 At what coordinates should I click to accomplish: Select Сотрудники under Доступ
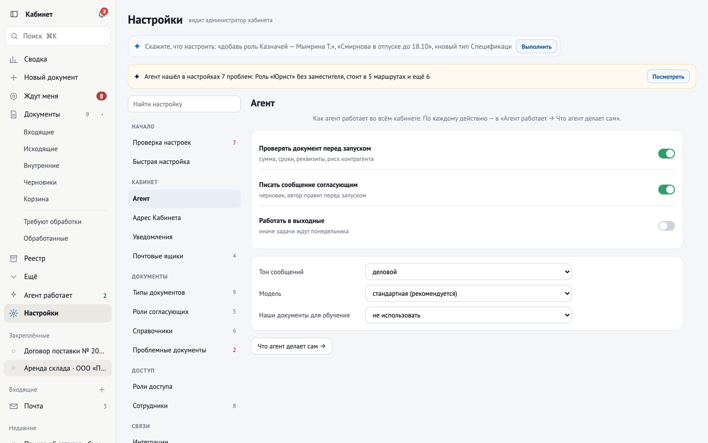[x=184, y=406]
